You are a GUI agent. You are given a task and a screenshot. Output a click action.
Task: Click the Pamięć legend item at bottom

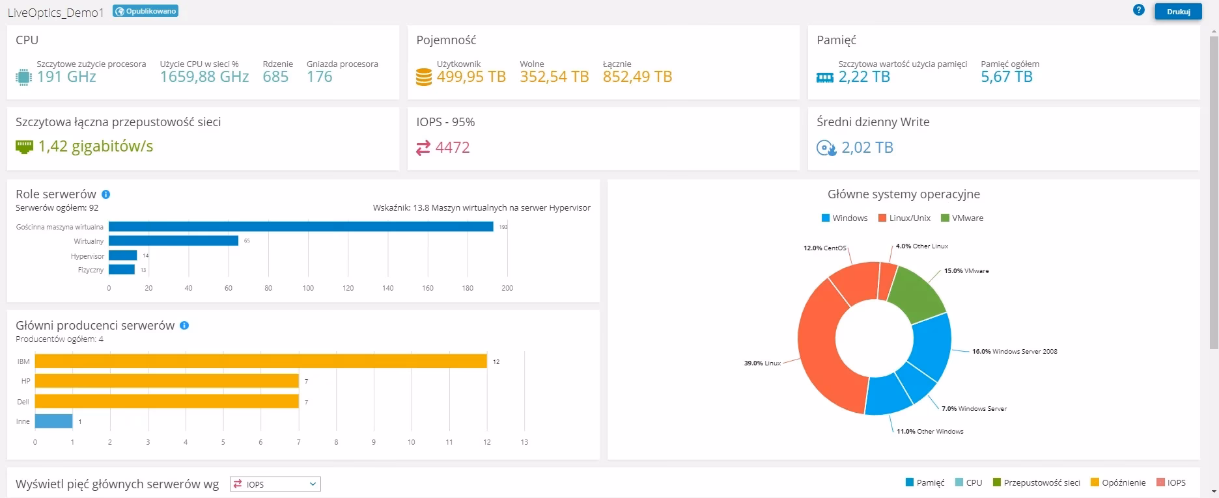(x=925, y=482)
